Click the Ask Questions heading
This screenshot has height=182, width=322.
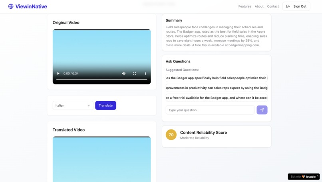point(178,61)
